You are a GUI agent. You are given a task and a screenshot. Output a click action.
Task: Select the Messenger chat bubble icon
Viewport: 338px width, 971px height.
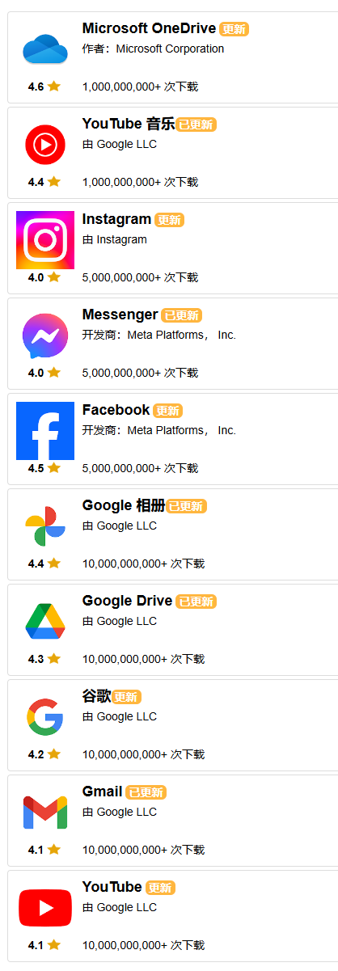[45, 336]
